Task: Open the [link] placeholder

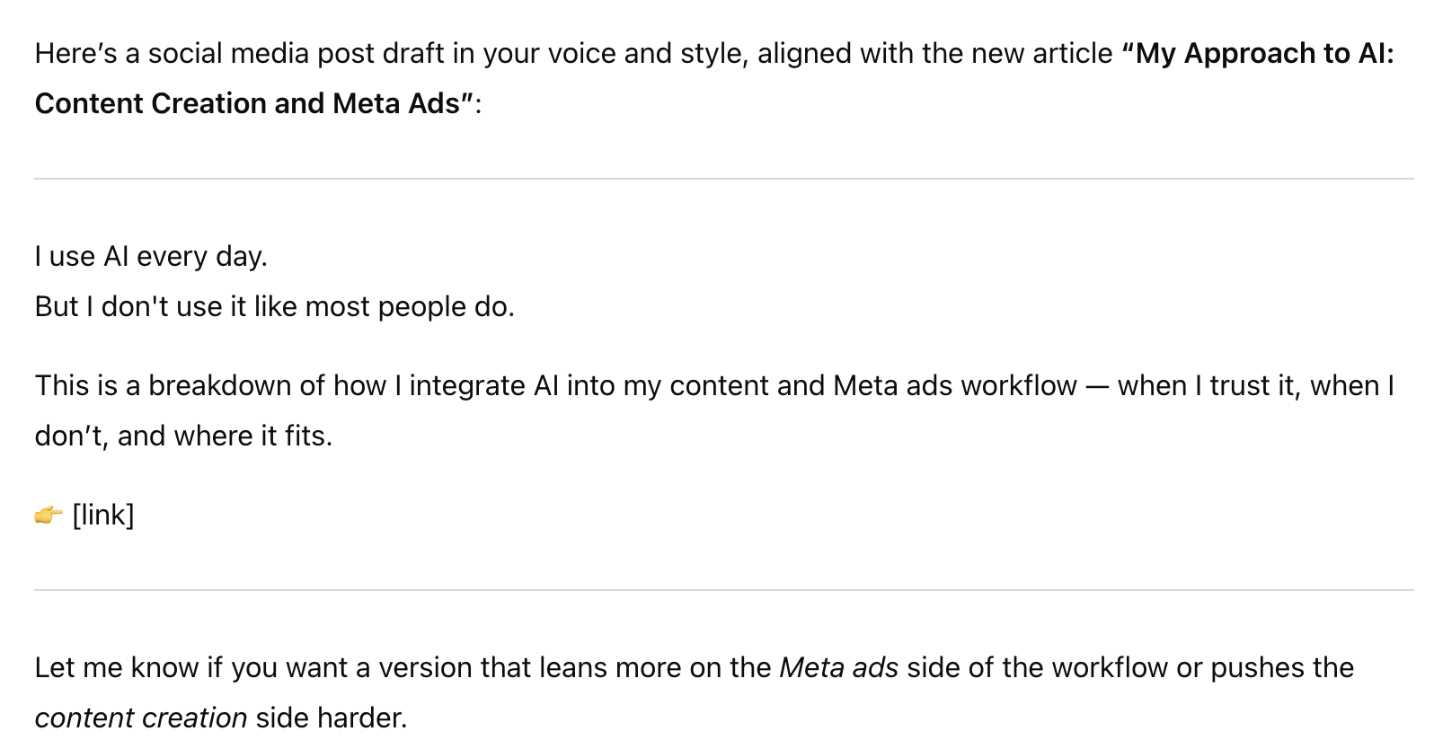Action: pyautogui.click(x=103, y=515)
